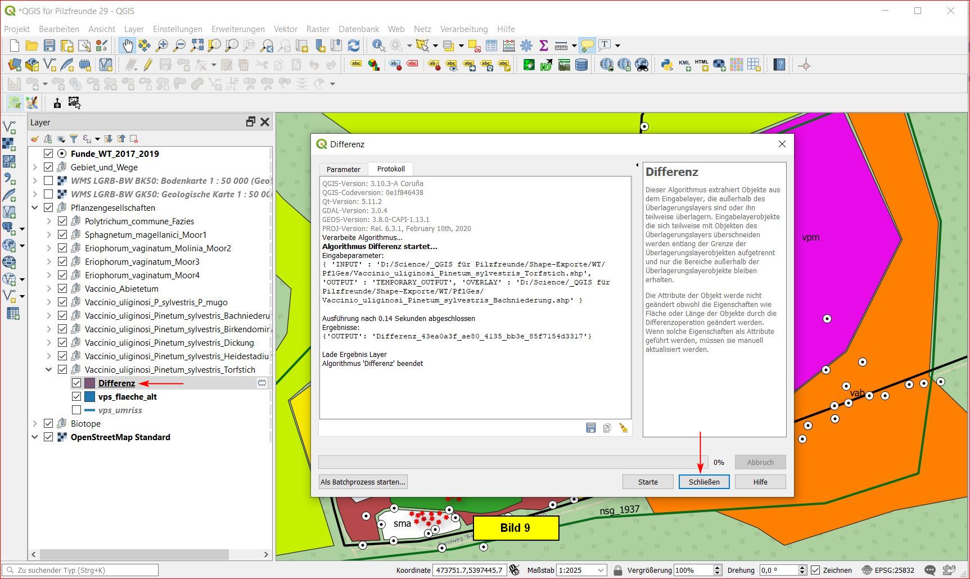The height and width of the screenshot is (579, 970).
Task: Select the Pan Map hand tool
Action: pos(128,46)
